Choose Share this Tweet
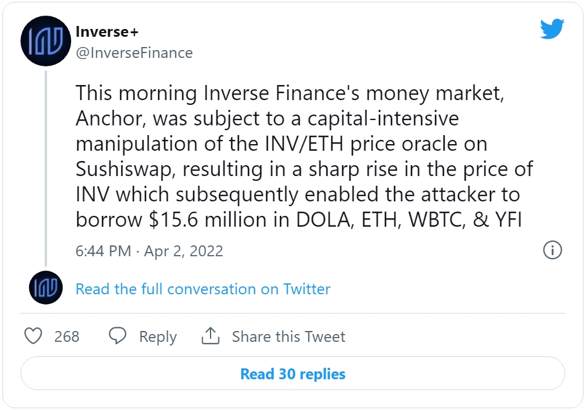 [288, 336]
